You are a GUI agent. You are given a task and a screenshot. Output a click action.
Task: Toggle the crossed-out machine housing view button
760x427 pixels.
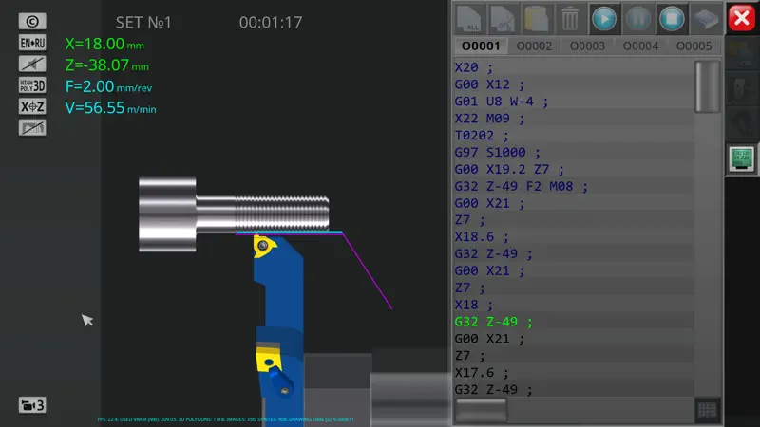32,128
